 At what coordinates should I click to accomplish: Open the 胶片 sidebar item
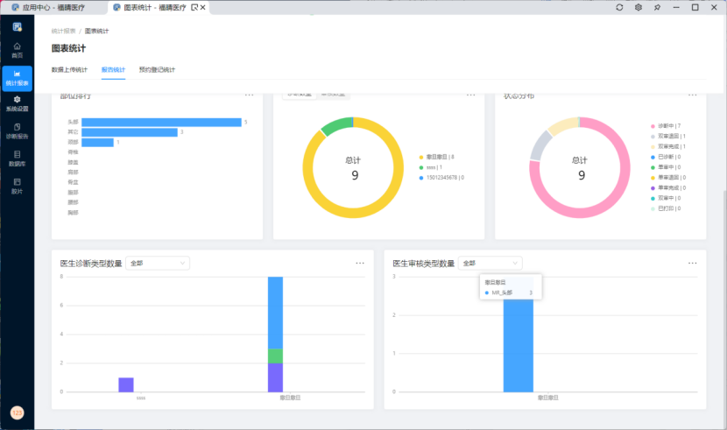click(17, 185)
